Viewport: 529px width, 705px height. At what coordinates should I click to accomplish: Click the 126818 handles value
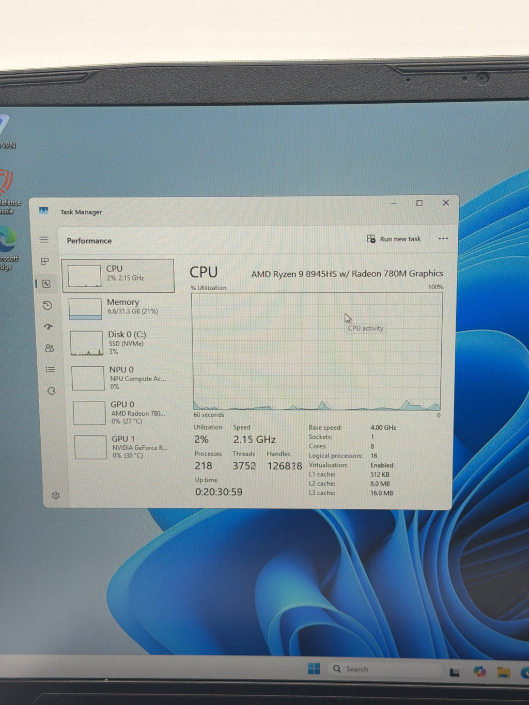(284, 466)
